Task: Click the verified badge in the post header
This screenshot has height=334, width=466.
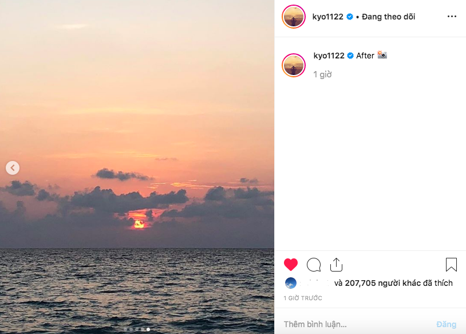Action: (x=350, y=17)
